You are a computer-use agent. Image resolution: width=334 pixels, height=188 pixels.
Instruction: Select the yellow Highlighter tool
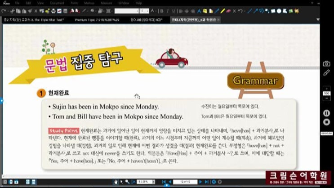[223, 11]
